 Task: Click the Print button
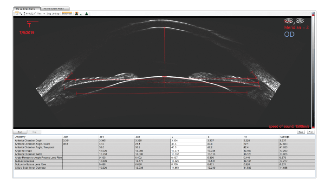pos(311,132)
